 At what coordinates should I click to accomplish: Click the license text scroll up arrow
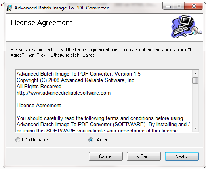pyautogui.click(x=195, y=74)
